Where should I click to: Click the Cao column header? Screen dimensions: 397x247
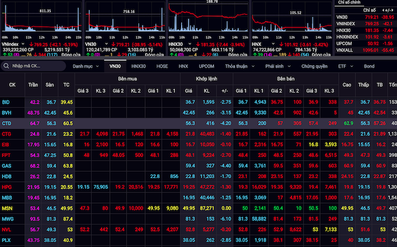(x=347, y=85)
